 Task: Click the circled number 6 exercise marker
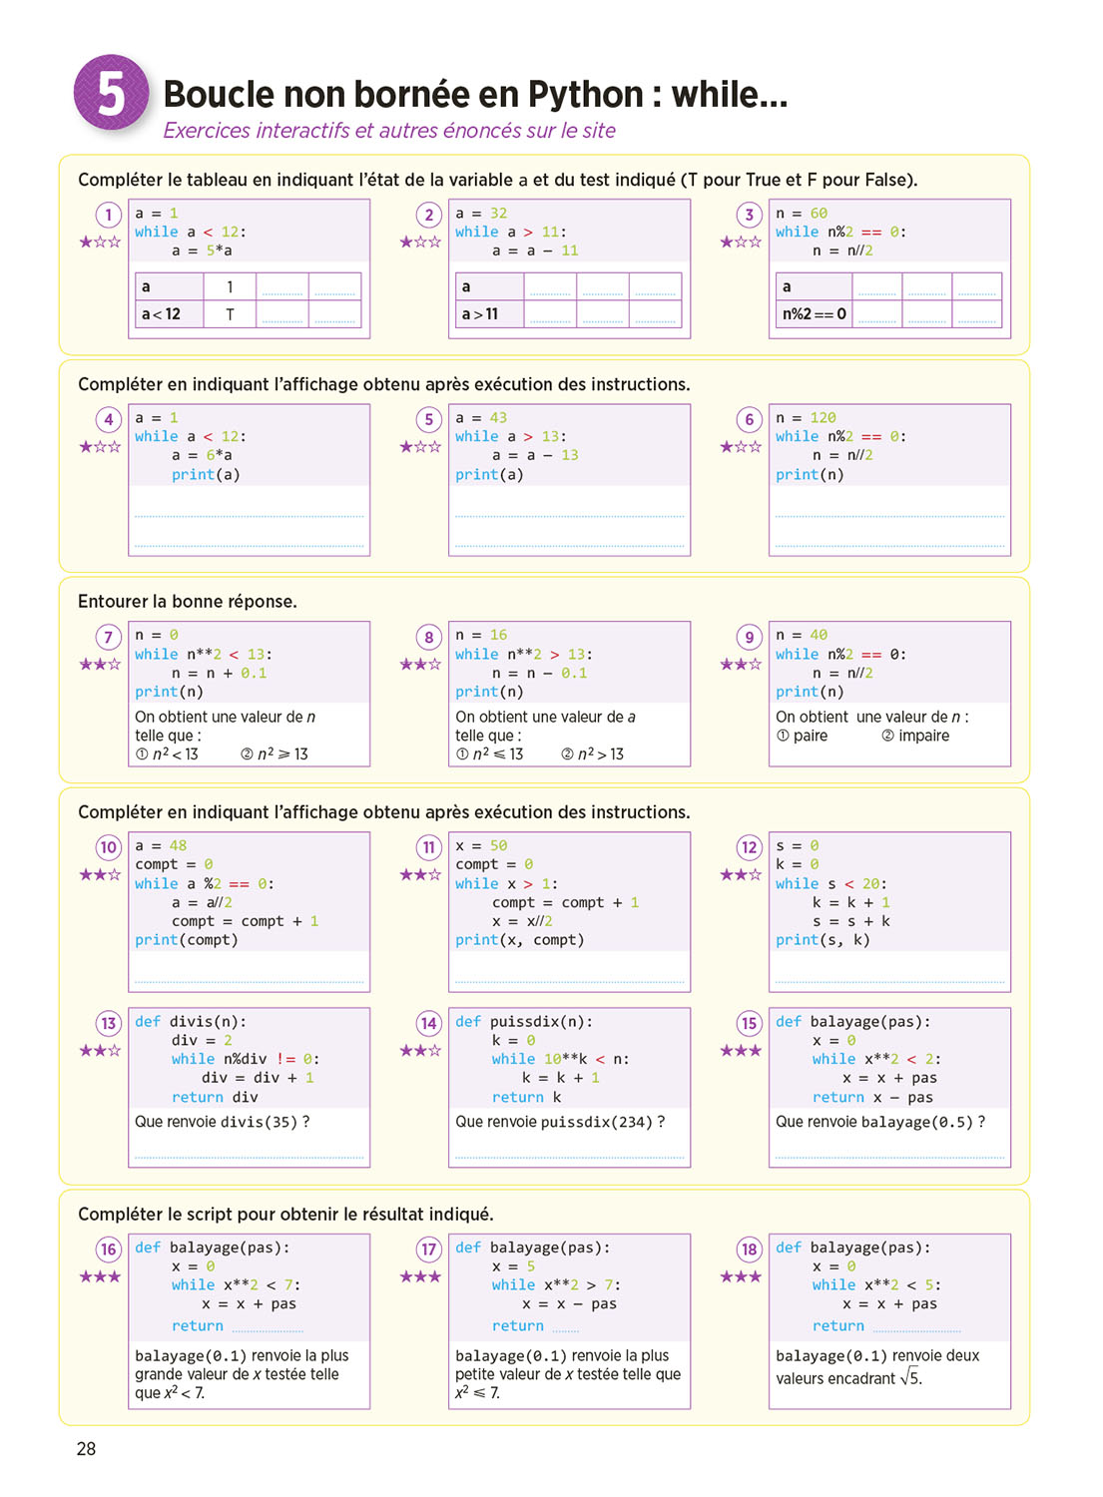pos(749,419)
